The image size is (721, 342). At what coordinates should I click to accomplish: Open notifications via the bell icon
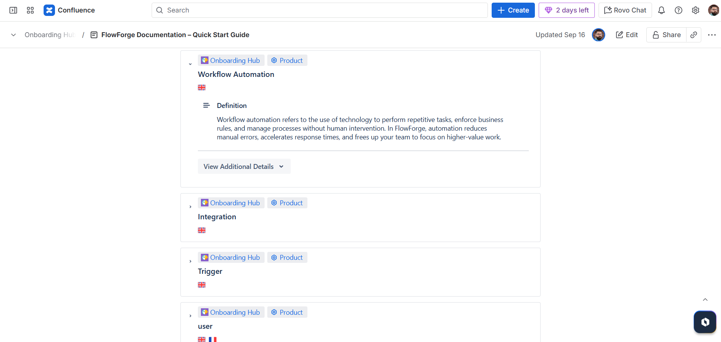[x=661, y=10]
